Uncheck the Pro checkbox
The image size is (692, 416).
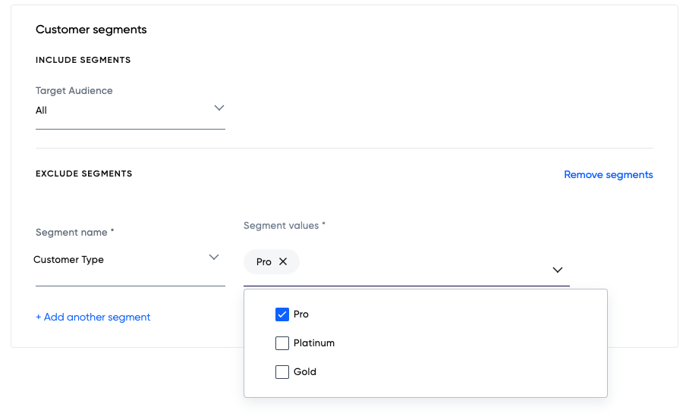pyautogui.click(x=282, y=314)
